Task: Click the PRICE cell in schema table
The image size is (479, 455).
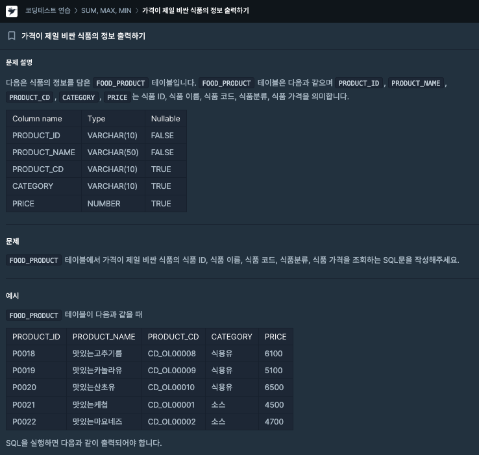Action: [x=43, y=204]
